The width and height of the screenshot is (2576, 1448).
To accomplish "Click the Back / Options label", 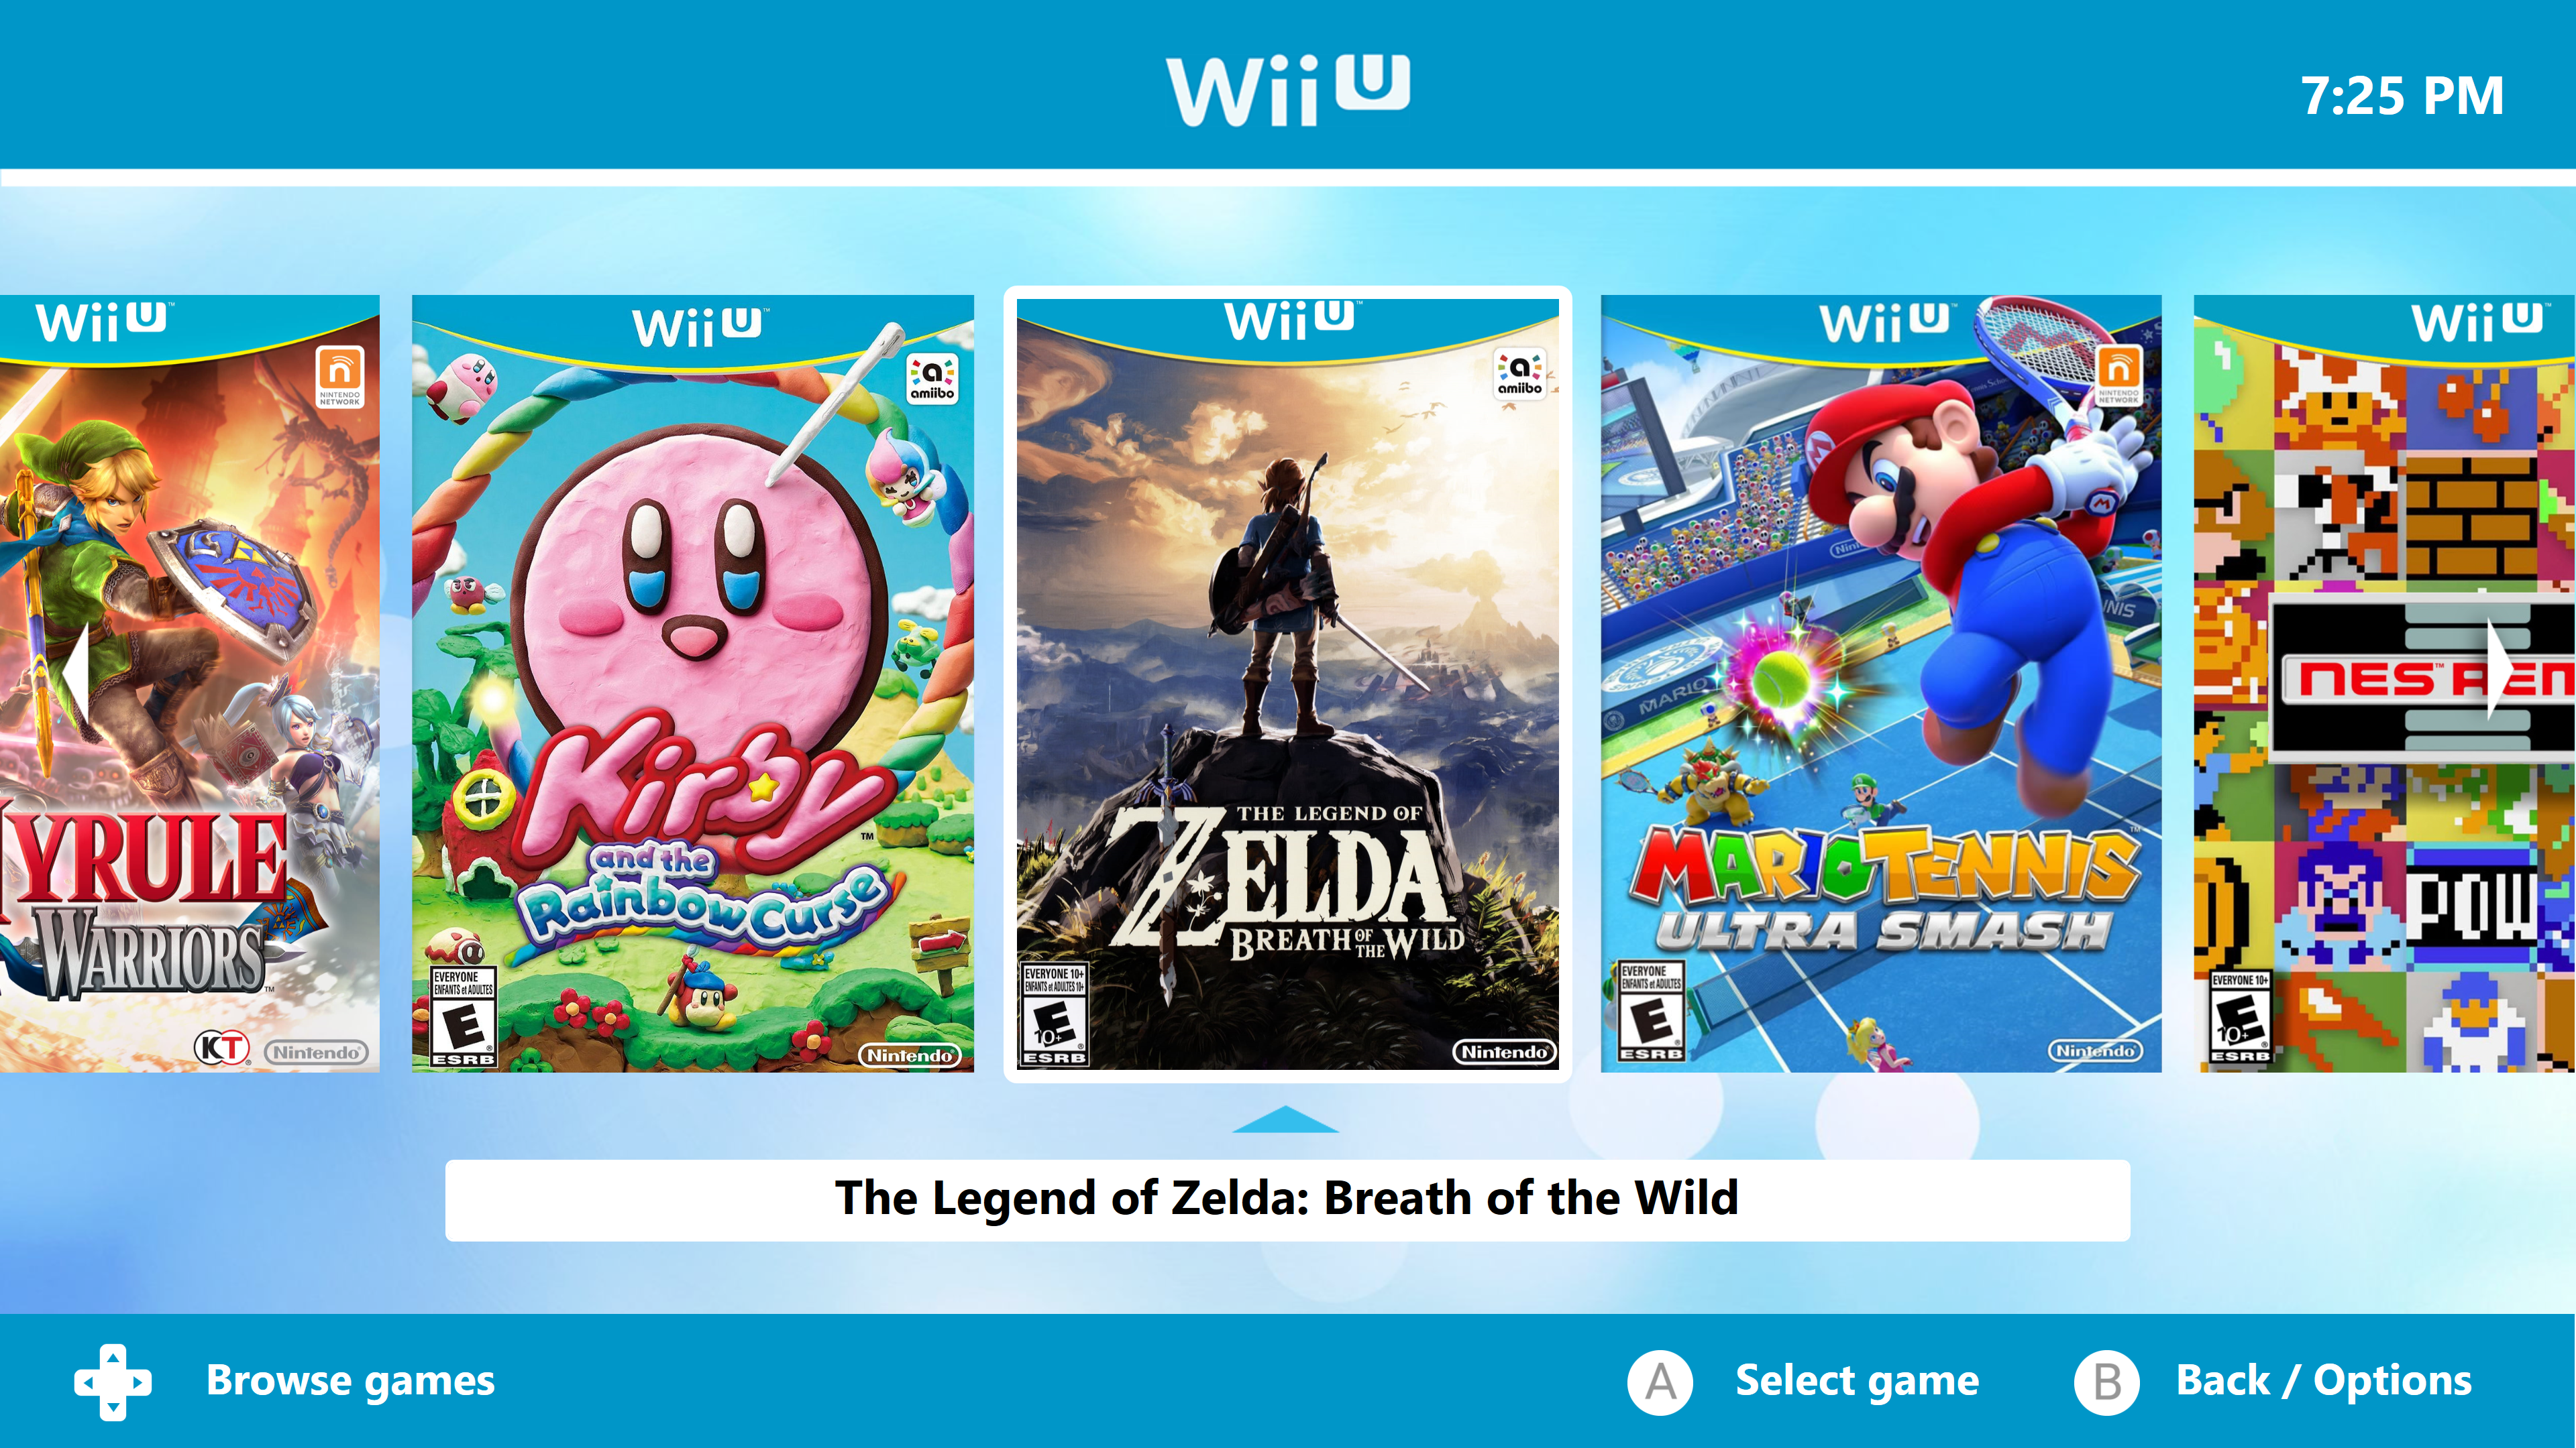I will click(x=2324, y=1381).
